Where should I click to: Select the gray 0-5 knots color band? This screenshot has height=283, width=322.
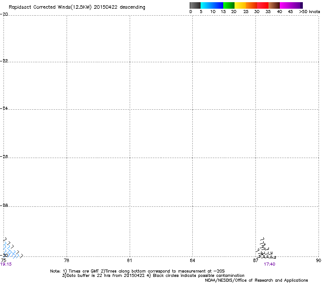[x=195, y=5]
